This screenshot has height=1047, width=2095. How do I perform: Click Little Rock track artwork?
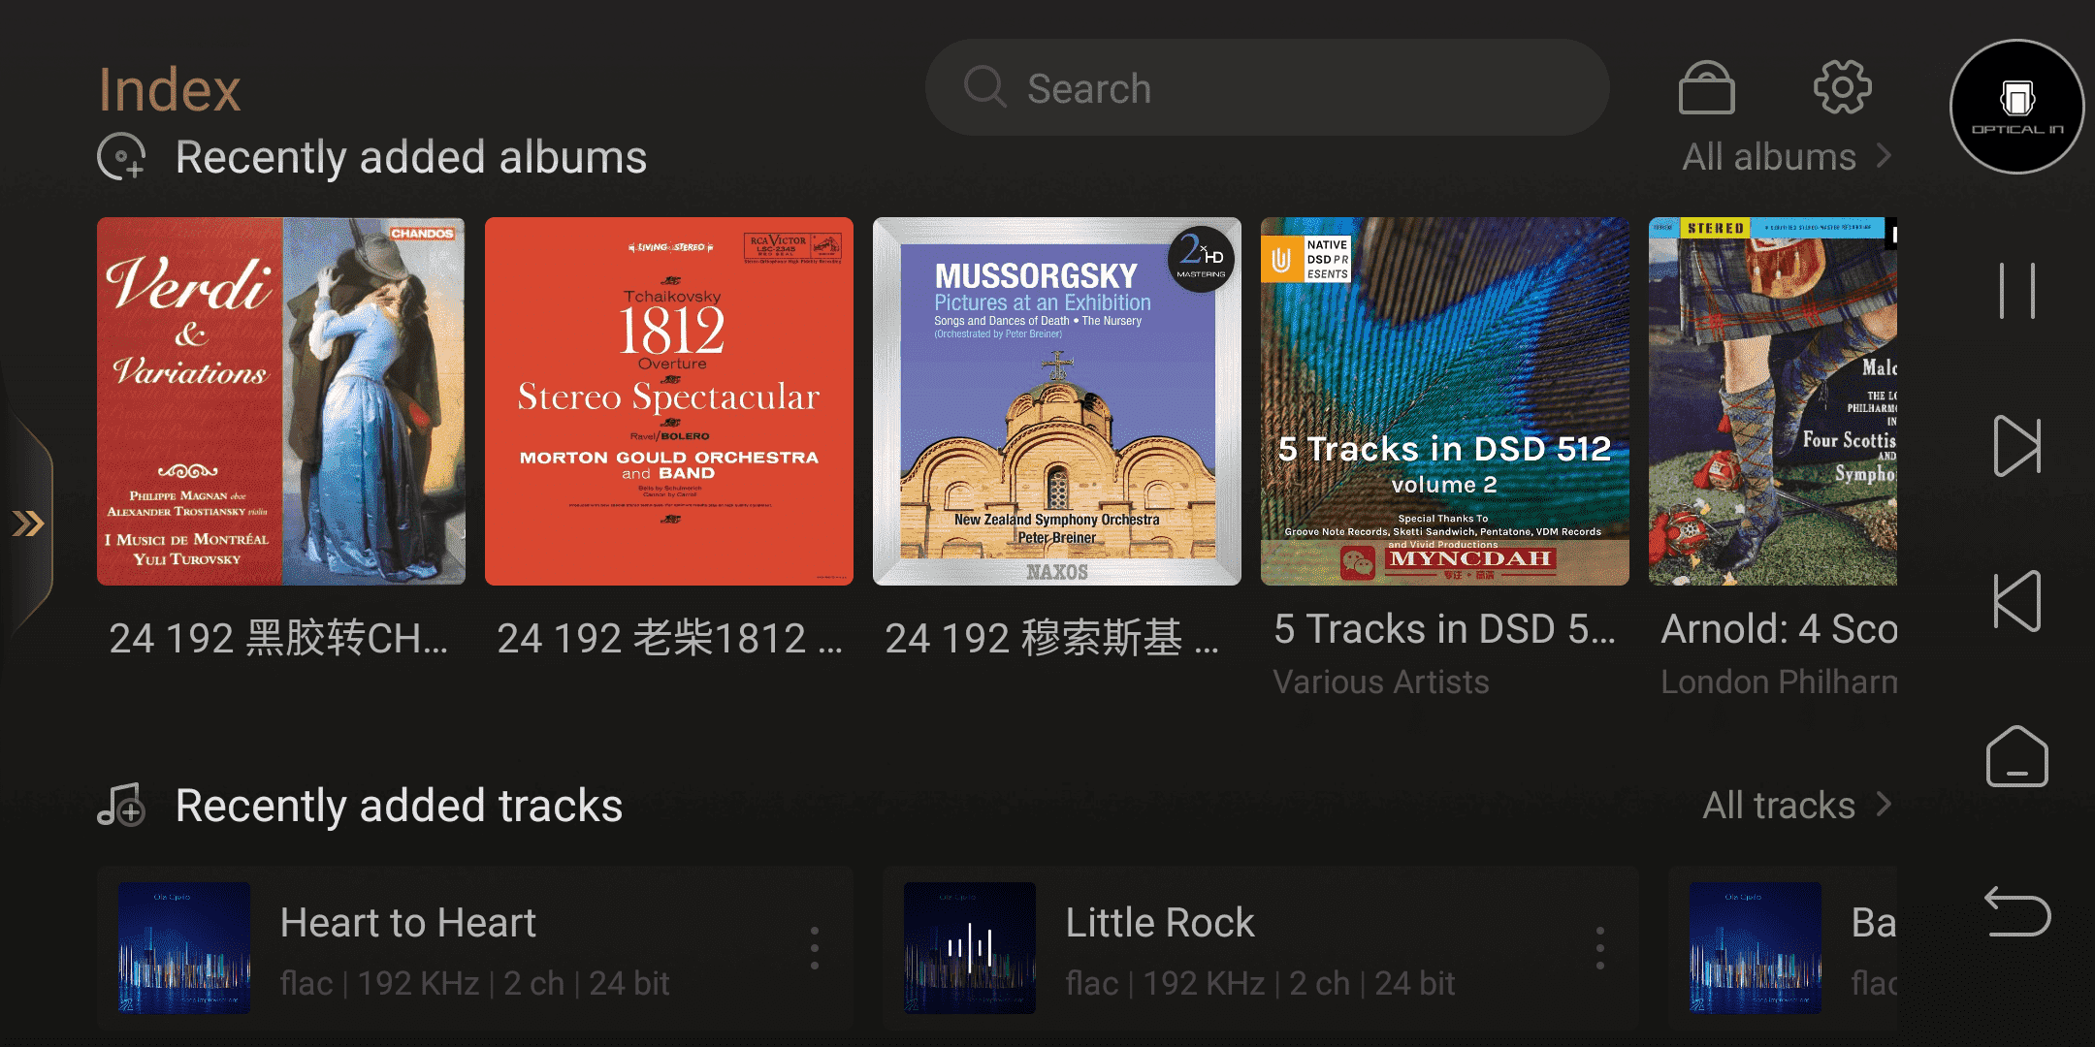[x=970, y=948]
